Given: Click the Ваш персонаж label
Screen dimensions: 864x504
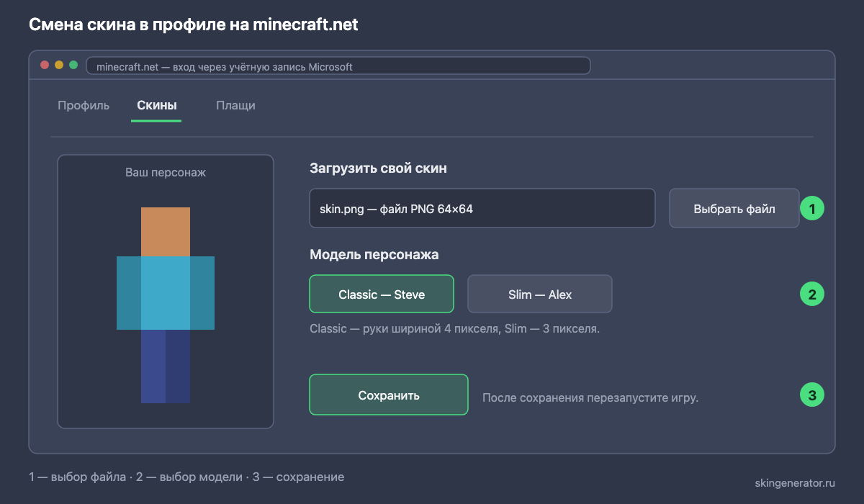Looking at the screenshot, I should (166, 173).
